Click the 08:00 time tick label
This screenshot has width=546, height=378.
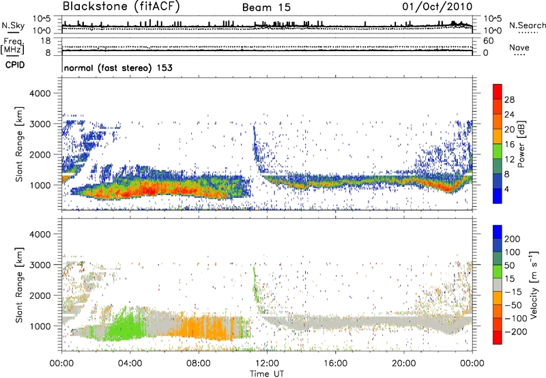(x=198, y=364)
